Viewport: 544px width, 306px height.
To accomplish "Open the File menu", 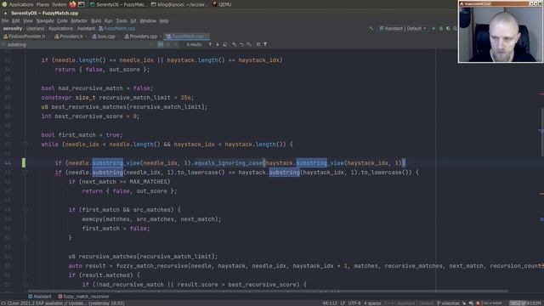I will (5, 20).
